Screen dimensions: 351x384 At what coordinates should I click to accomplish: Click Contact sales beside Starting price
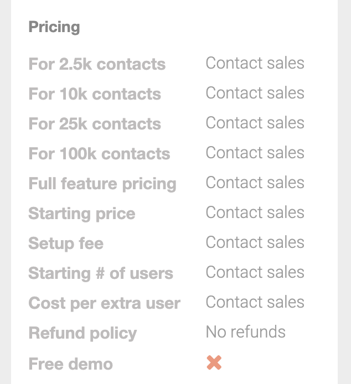pyautogui.click(x=255, y=212)
